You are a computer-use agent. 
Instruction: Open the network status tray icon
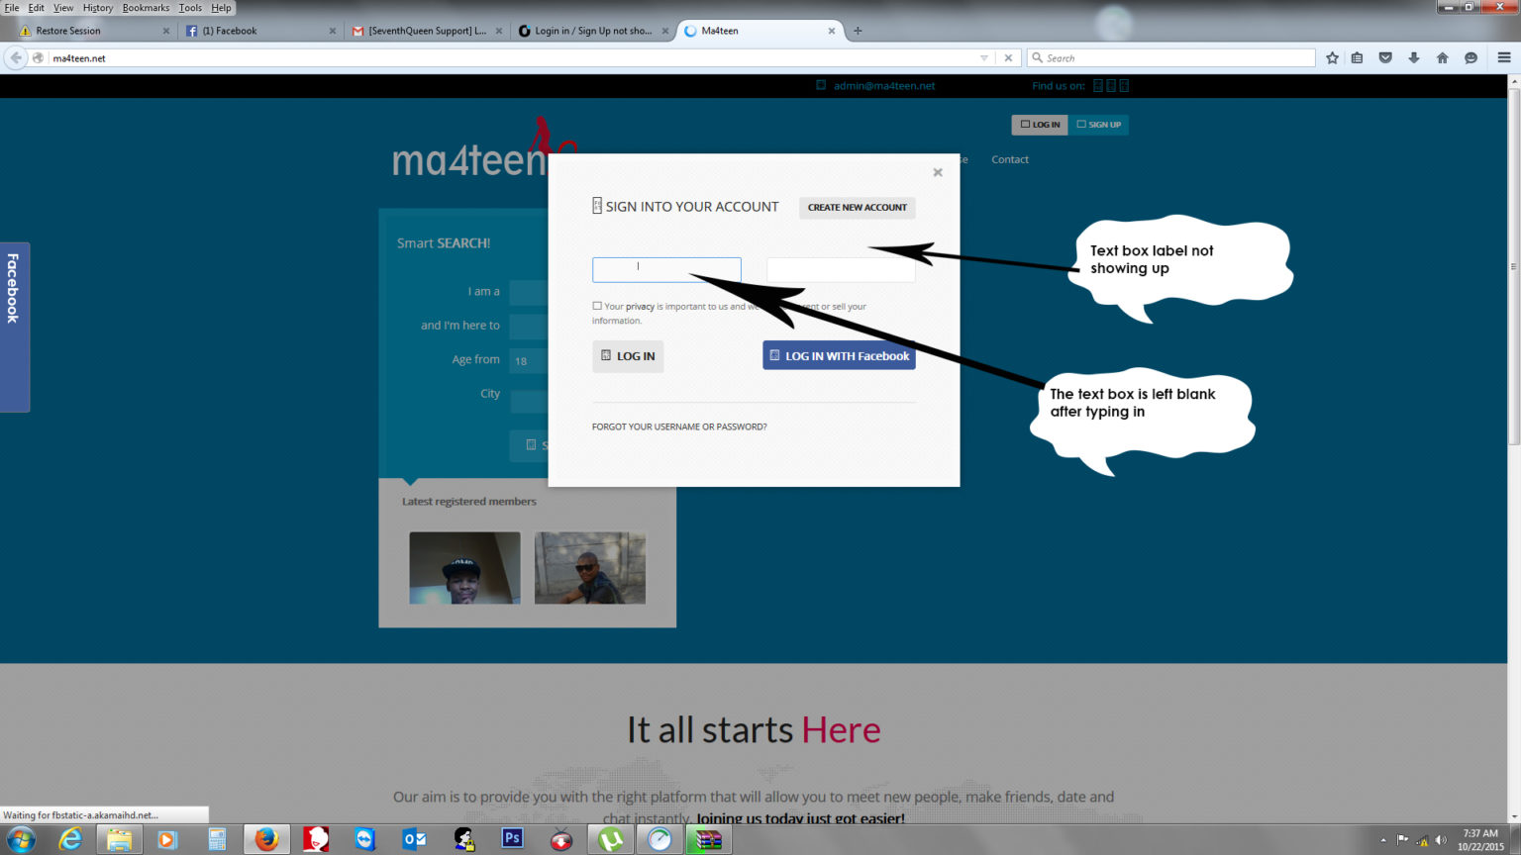[x=1422, y=840]
